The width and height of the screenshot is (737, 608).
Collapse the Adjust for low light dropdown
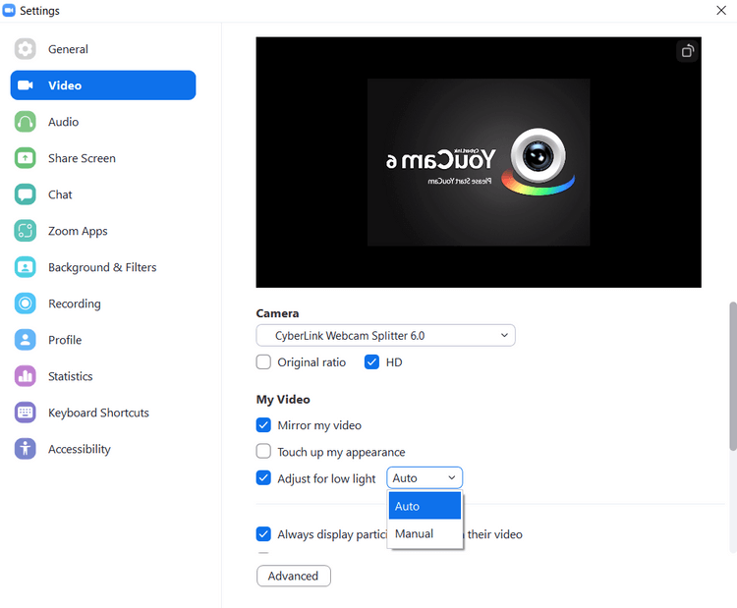click(x=425, y=478)
